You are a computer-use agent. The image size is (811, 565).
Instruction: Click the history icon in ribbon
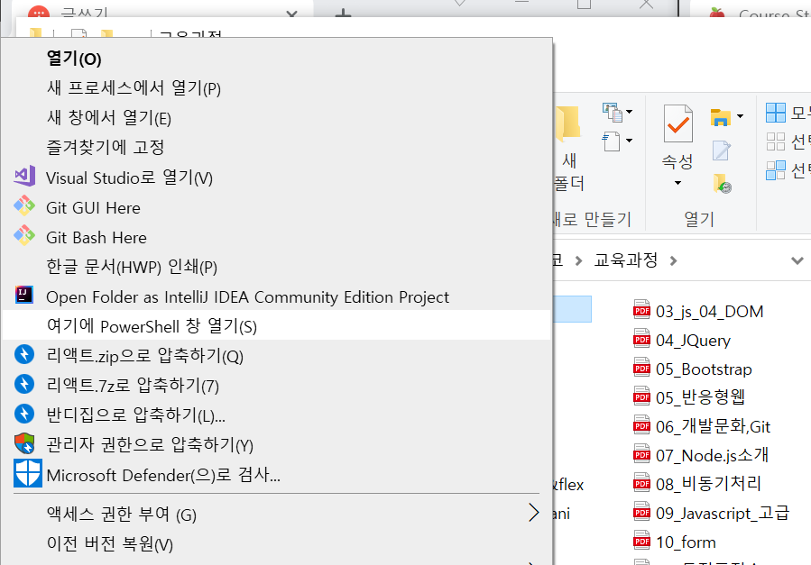(722, 184)
